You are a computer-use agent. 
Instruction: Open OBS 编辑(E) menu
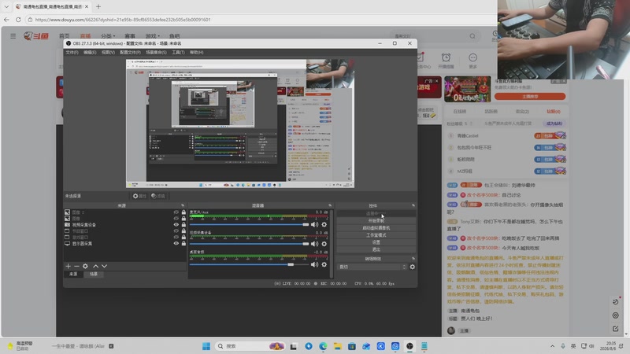90,52
